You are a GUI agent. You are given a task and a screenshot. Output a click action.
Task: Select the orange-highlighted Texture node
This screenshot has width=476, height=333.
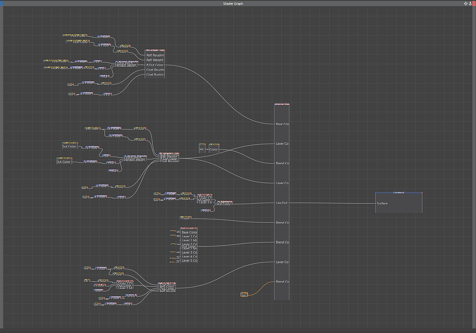[x=244, y=294]
